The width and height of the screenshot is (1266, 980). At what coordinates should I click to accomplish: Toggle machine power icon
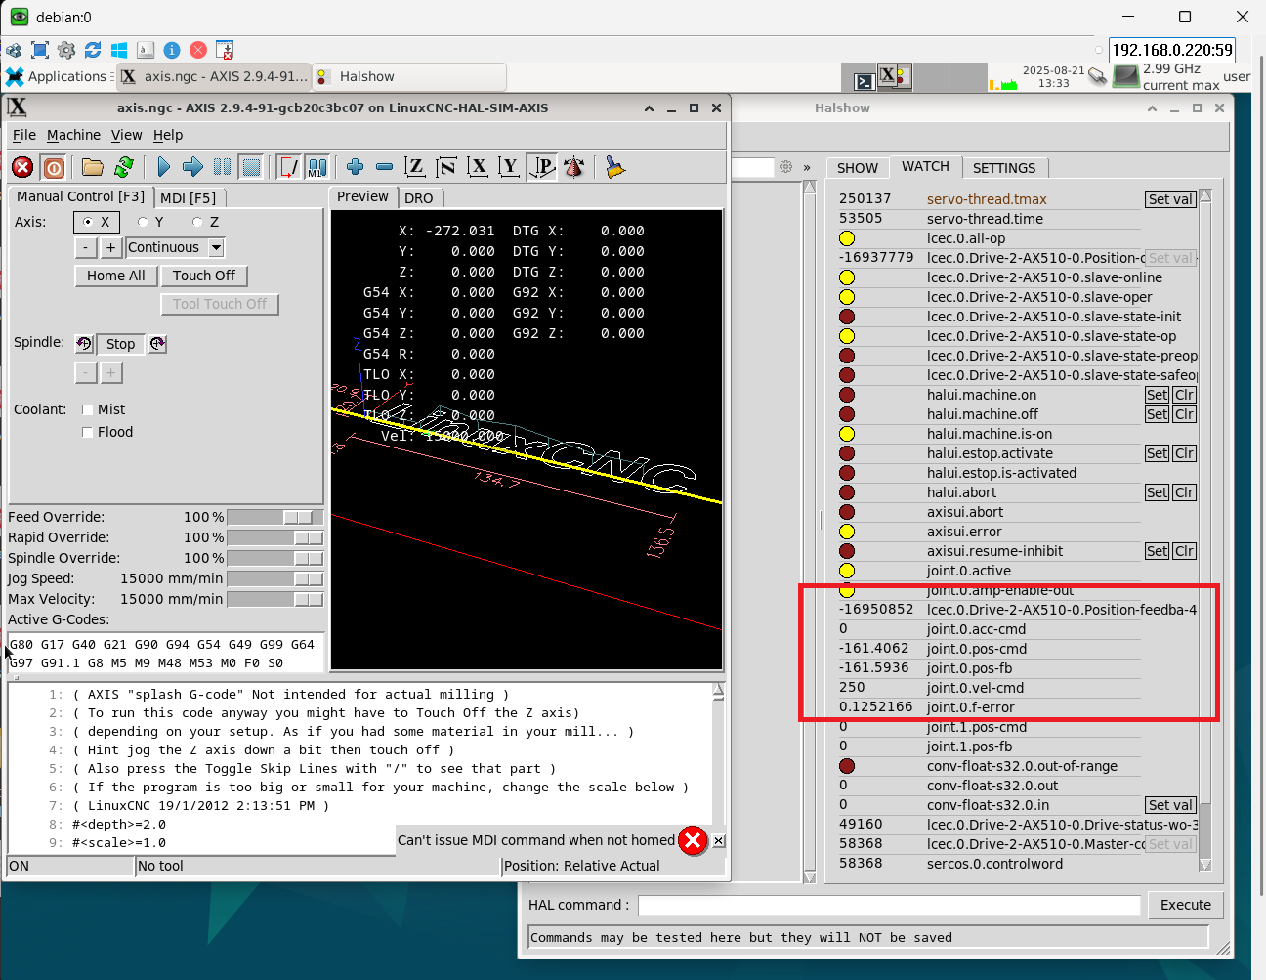pos(54,167)
